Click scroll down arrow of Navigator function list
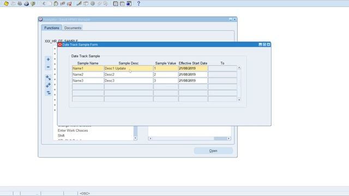The image size is (349, 196). 135,138
